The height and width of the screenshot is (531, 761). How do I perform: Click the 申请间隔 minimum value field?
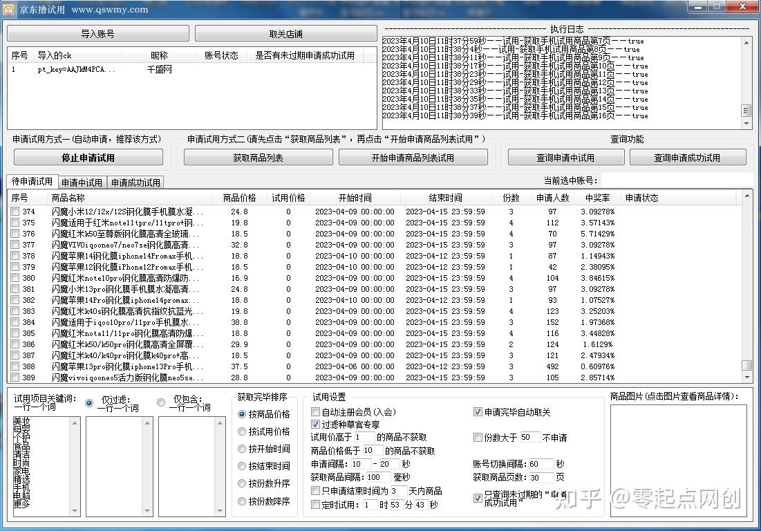[x=361, y=463]
